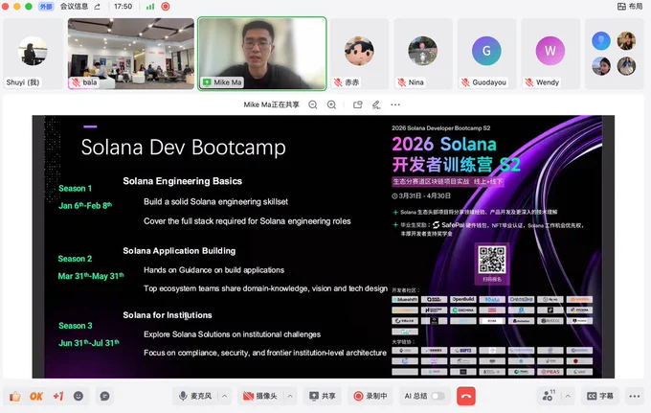Hang up with the red phone button
Screen dimensions: 651x413
[x=466, y=397]
